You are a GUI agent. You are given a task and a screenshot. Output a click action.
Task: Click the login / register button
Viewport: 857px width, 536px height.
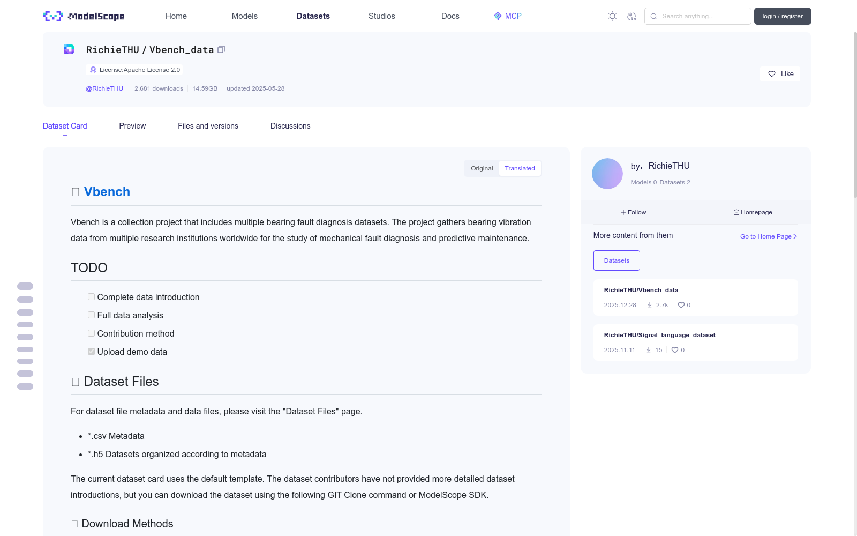click(783, 16)
